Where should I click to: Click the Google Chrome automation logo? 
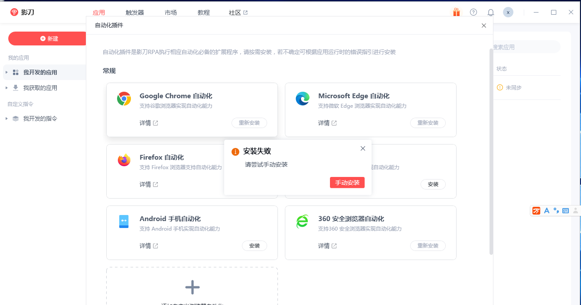(x=124, y=99)
